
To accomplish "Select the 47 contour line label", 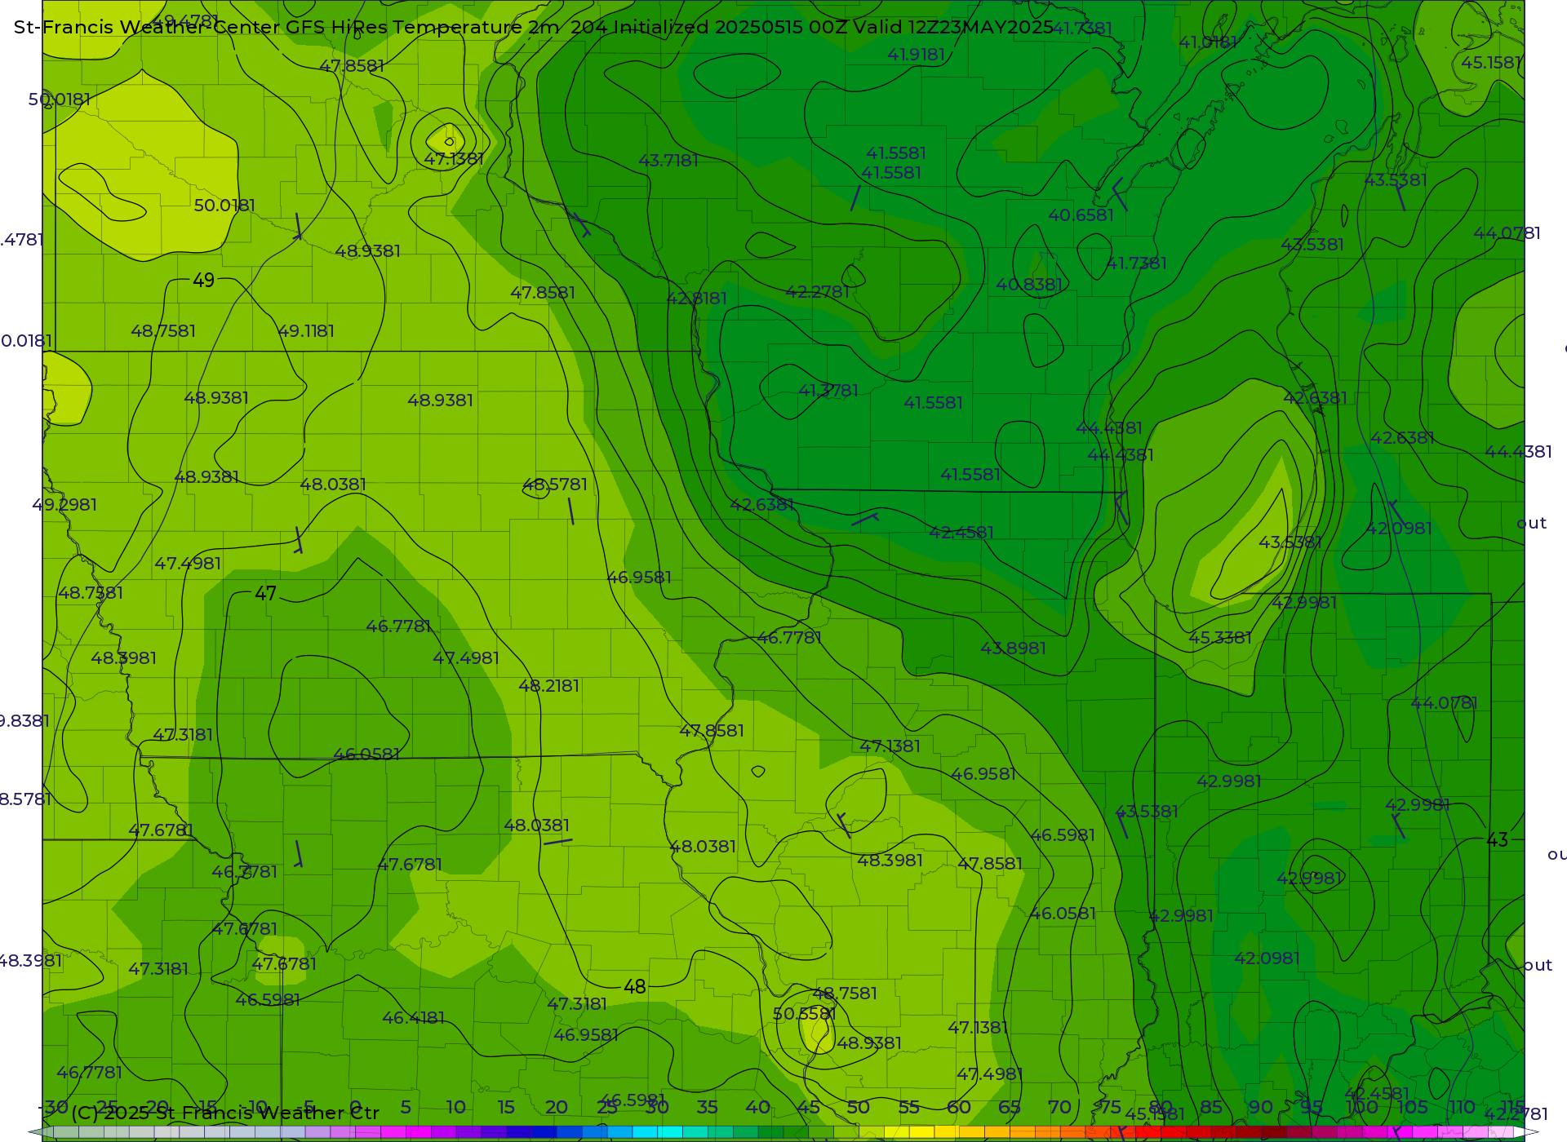I will pyautogui.click(x=265, y=594).
